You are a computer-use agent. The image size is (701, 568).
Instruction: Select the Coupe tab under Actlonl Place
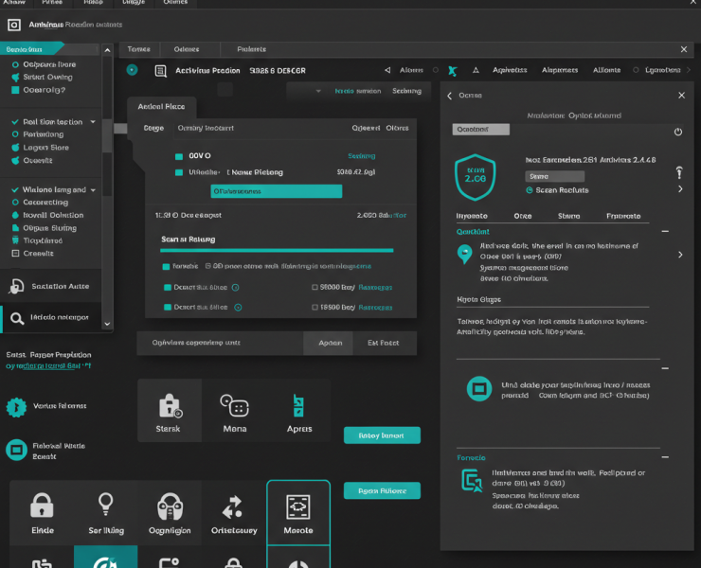pos(153,128)
